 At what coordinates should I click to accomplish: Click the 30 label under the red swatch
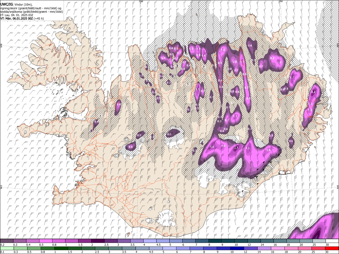point(327,252)
